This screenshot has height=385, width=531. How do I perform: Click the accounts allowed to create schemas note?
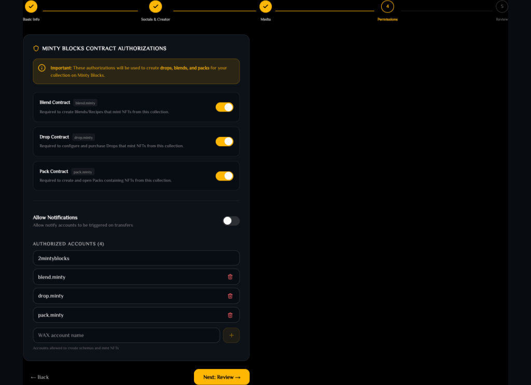click(x=76, y=348)
